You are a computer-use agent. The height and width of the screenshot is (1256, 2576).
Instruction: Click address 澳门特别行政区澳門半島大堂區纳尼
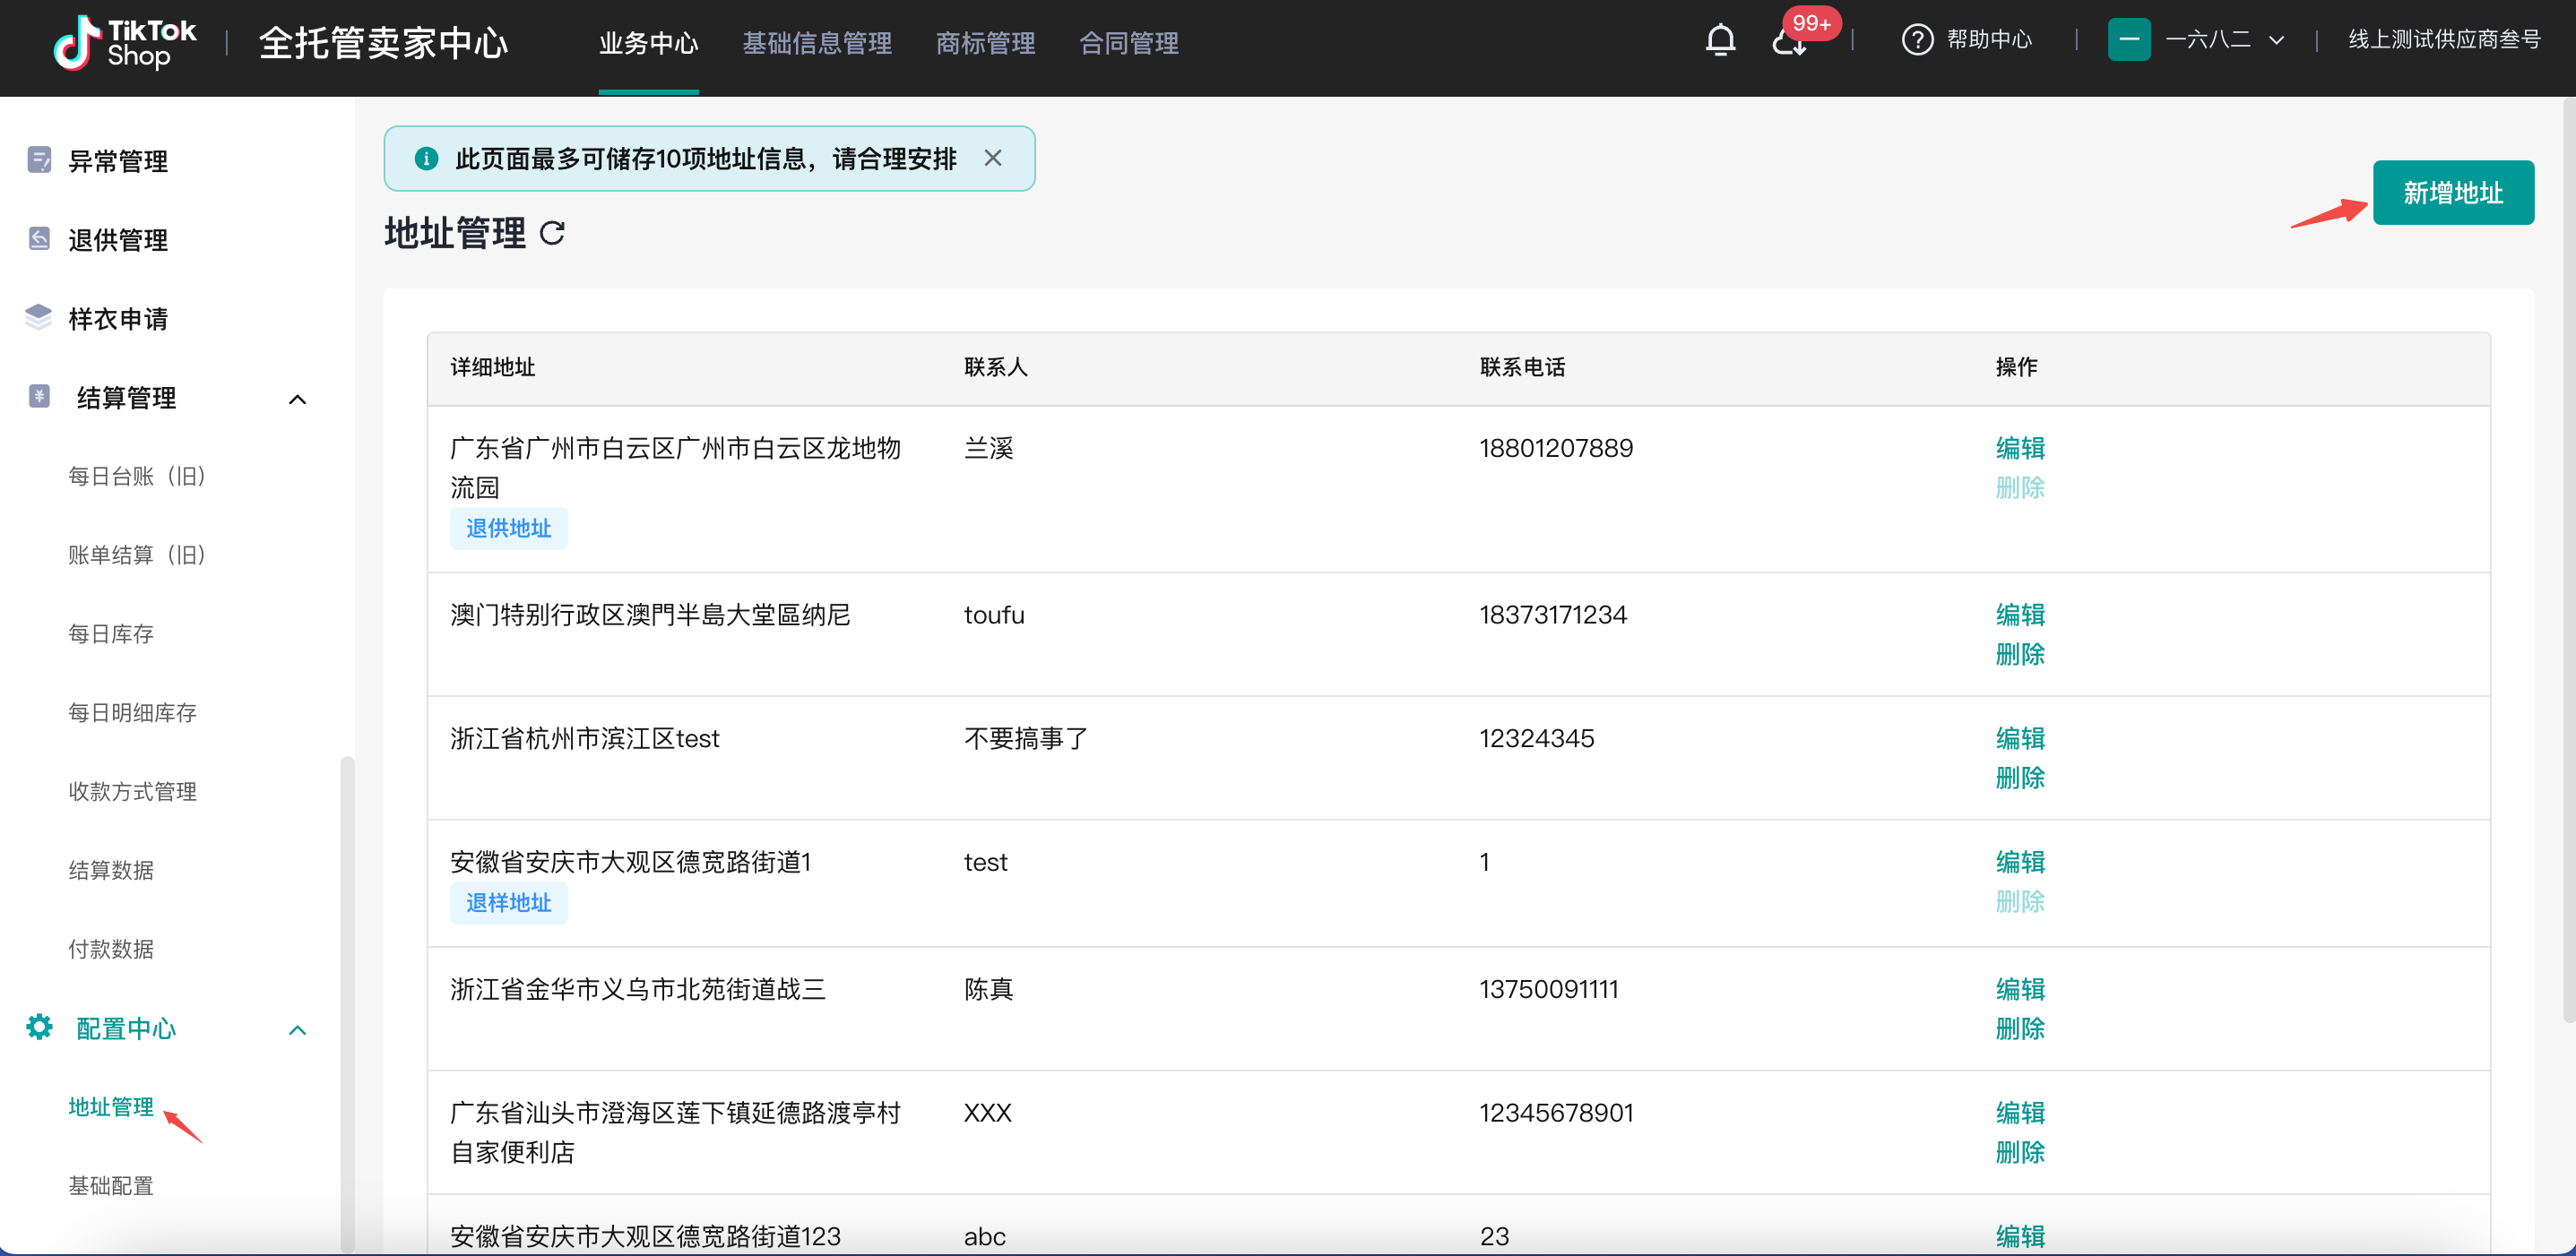pyautogui.click(x=650, y=615)
